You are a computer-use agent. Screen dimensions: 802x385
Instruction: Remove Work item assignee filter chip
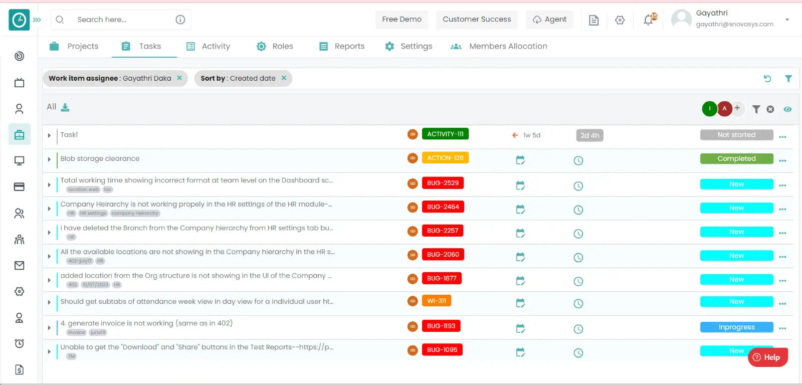(179, 78)
